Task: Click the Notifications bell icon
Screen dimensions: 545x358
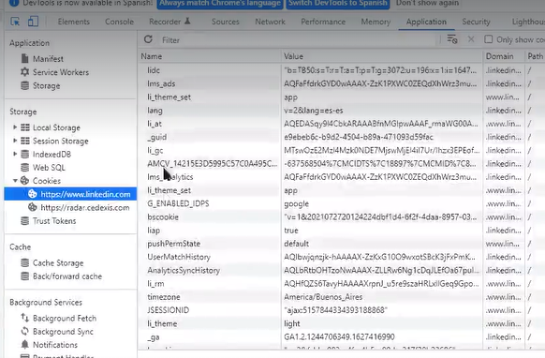Action: (x=24, y=345)
